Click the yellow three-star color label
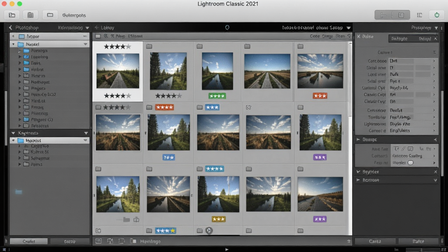The image size is (448, 252). click(x=219, y=219)
